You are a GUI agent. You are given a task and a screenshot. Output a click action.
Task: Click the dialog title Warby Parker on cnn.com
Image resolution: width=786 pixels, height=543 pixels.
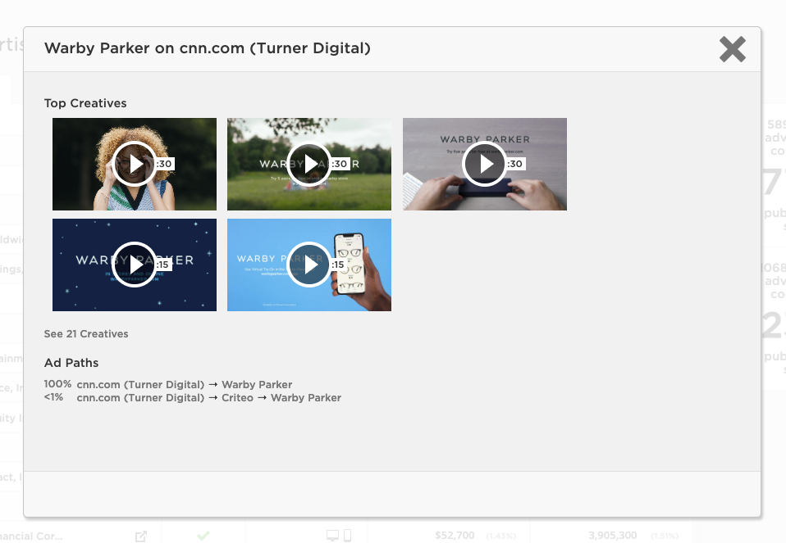(x=207, y=48)
